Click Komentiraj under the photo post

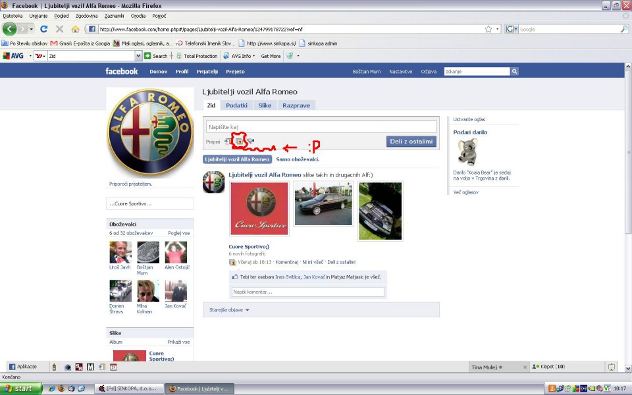(286, 262)
